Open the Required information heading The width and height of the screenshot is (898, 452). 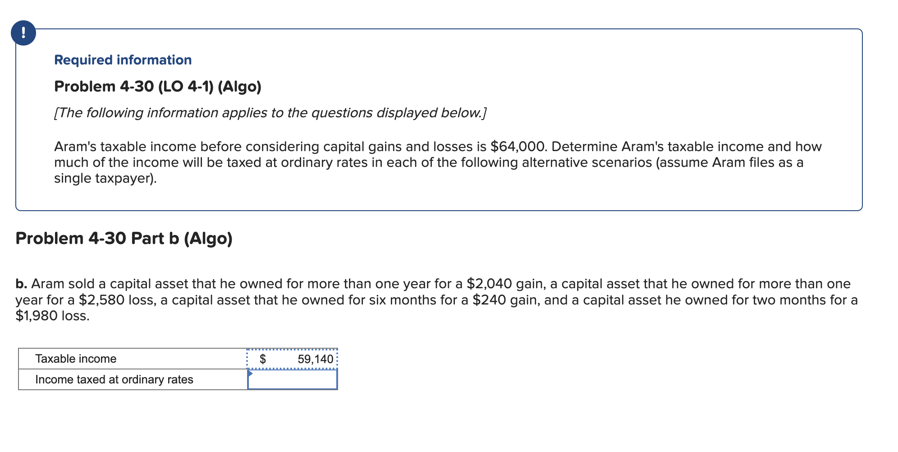[122, 60]
